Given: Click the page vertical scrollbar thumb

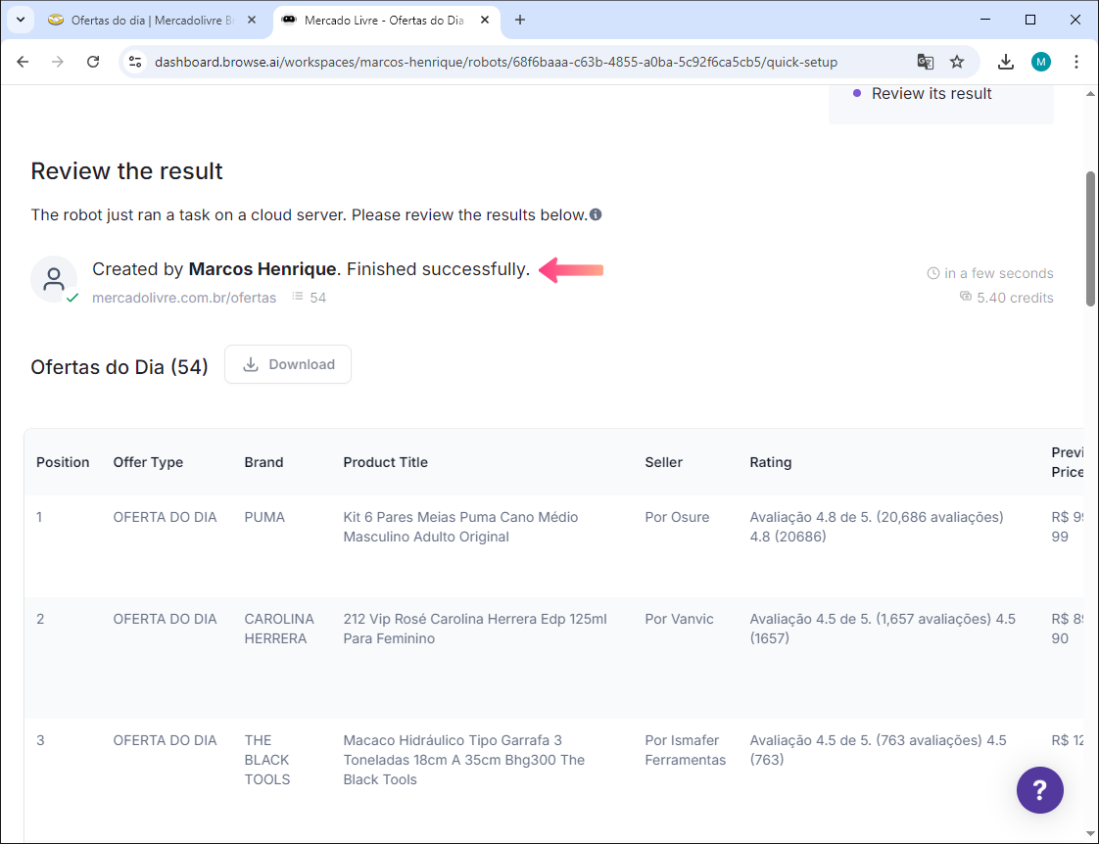Looking at the screenshot, I should pos(1090,238).
